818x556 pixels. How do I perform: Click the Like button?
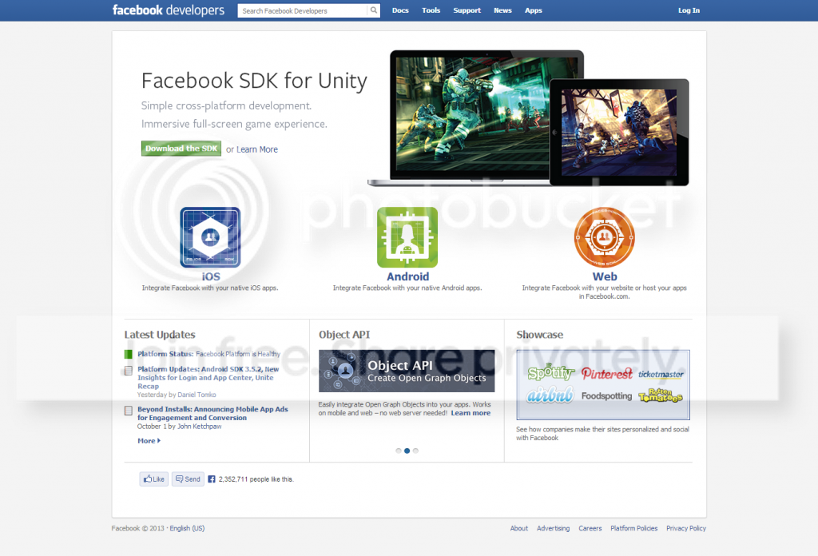click(x=154, y=479)
